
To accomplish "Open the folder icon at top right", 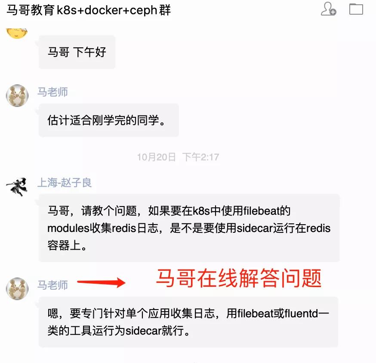I will pos(356,9).
